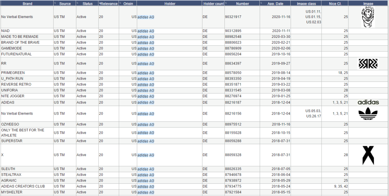Select the date 2019-03-08
This screenshot has height=196, width=389.
(x=281, y=90)
